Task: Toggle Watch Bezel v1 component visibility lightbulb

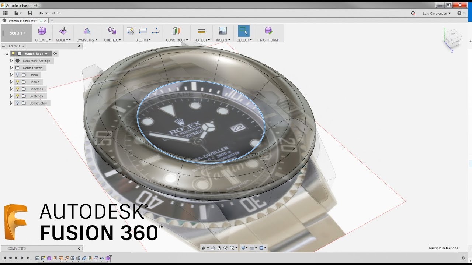Action: click(13, 53)
